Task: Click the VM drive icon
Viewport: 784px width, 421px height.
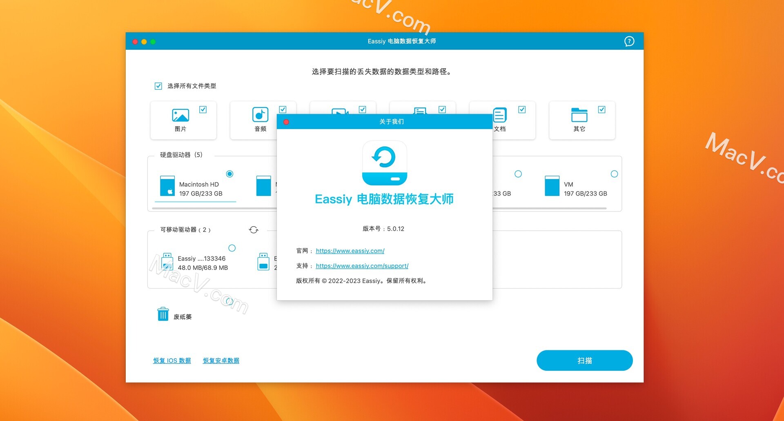Action: pyautogui.click(x=552, y=186)
